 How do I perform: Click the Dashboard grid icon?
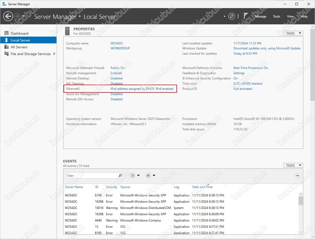[7, 33]
